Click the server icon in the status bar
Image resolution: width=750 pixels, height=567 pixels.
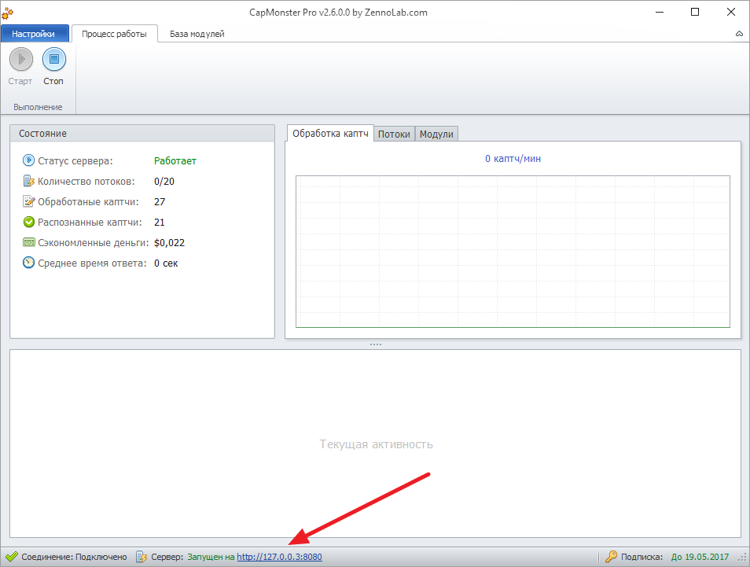(x=141, y=557)
